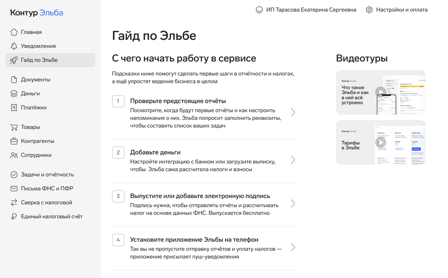The width and height of the screenshot is (448, 278).
Task: Click the briefcase icon for Контрагенты
Action: (x=14, y=141)
